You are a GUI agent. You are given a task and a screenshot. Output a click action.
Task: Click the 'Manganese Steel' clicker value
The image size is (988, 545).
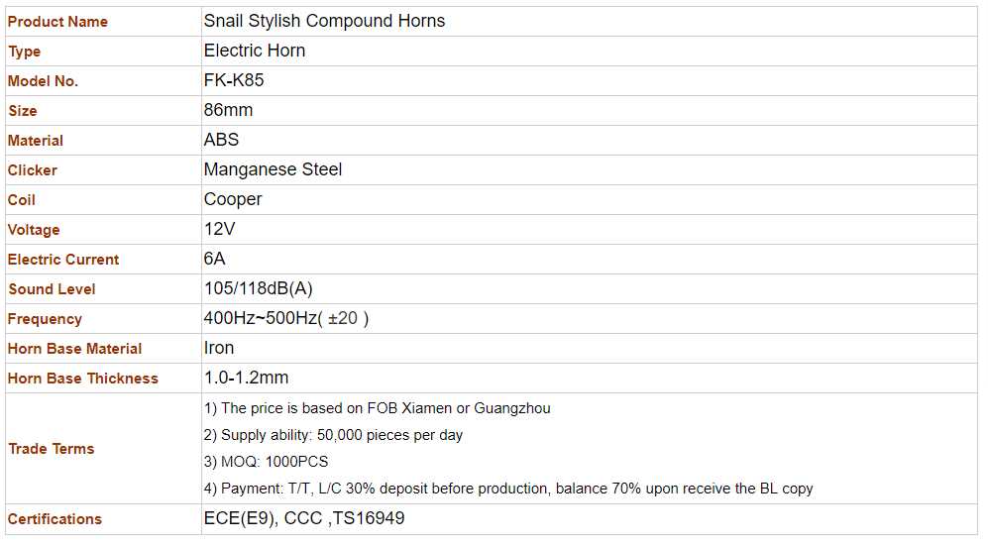[273, 169]
